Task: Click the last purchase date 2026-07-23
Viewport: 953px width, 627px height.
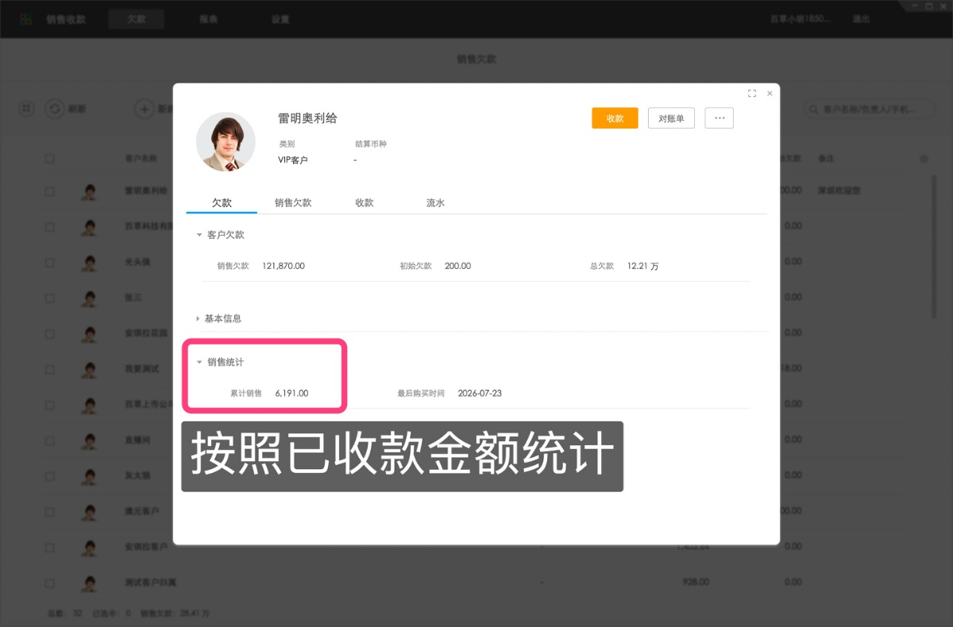Action: point(480,393)
